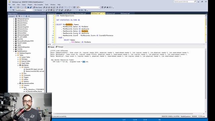Click the highlighted elapsed time value
Viewport: 215px width, 121px height.
(x=84, y=62)
